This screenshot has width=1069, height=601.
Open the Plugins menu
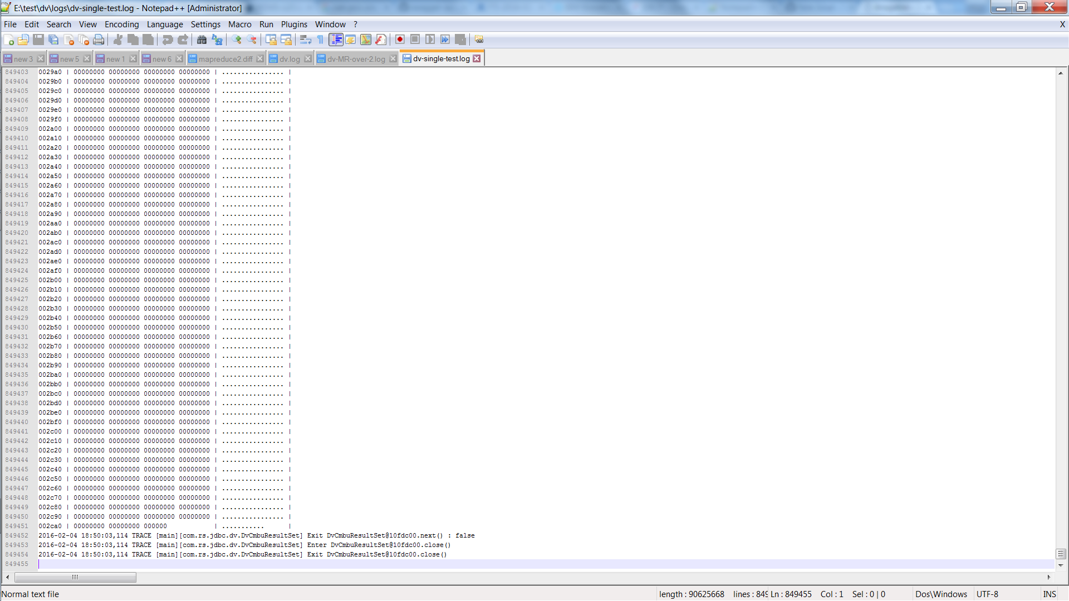click(x=294, y=24)
